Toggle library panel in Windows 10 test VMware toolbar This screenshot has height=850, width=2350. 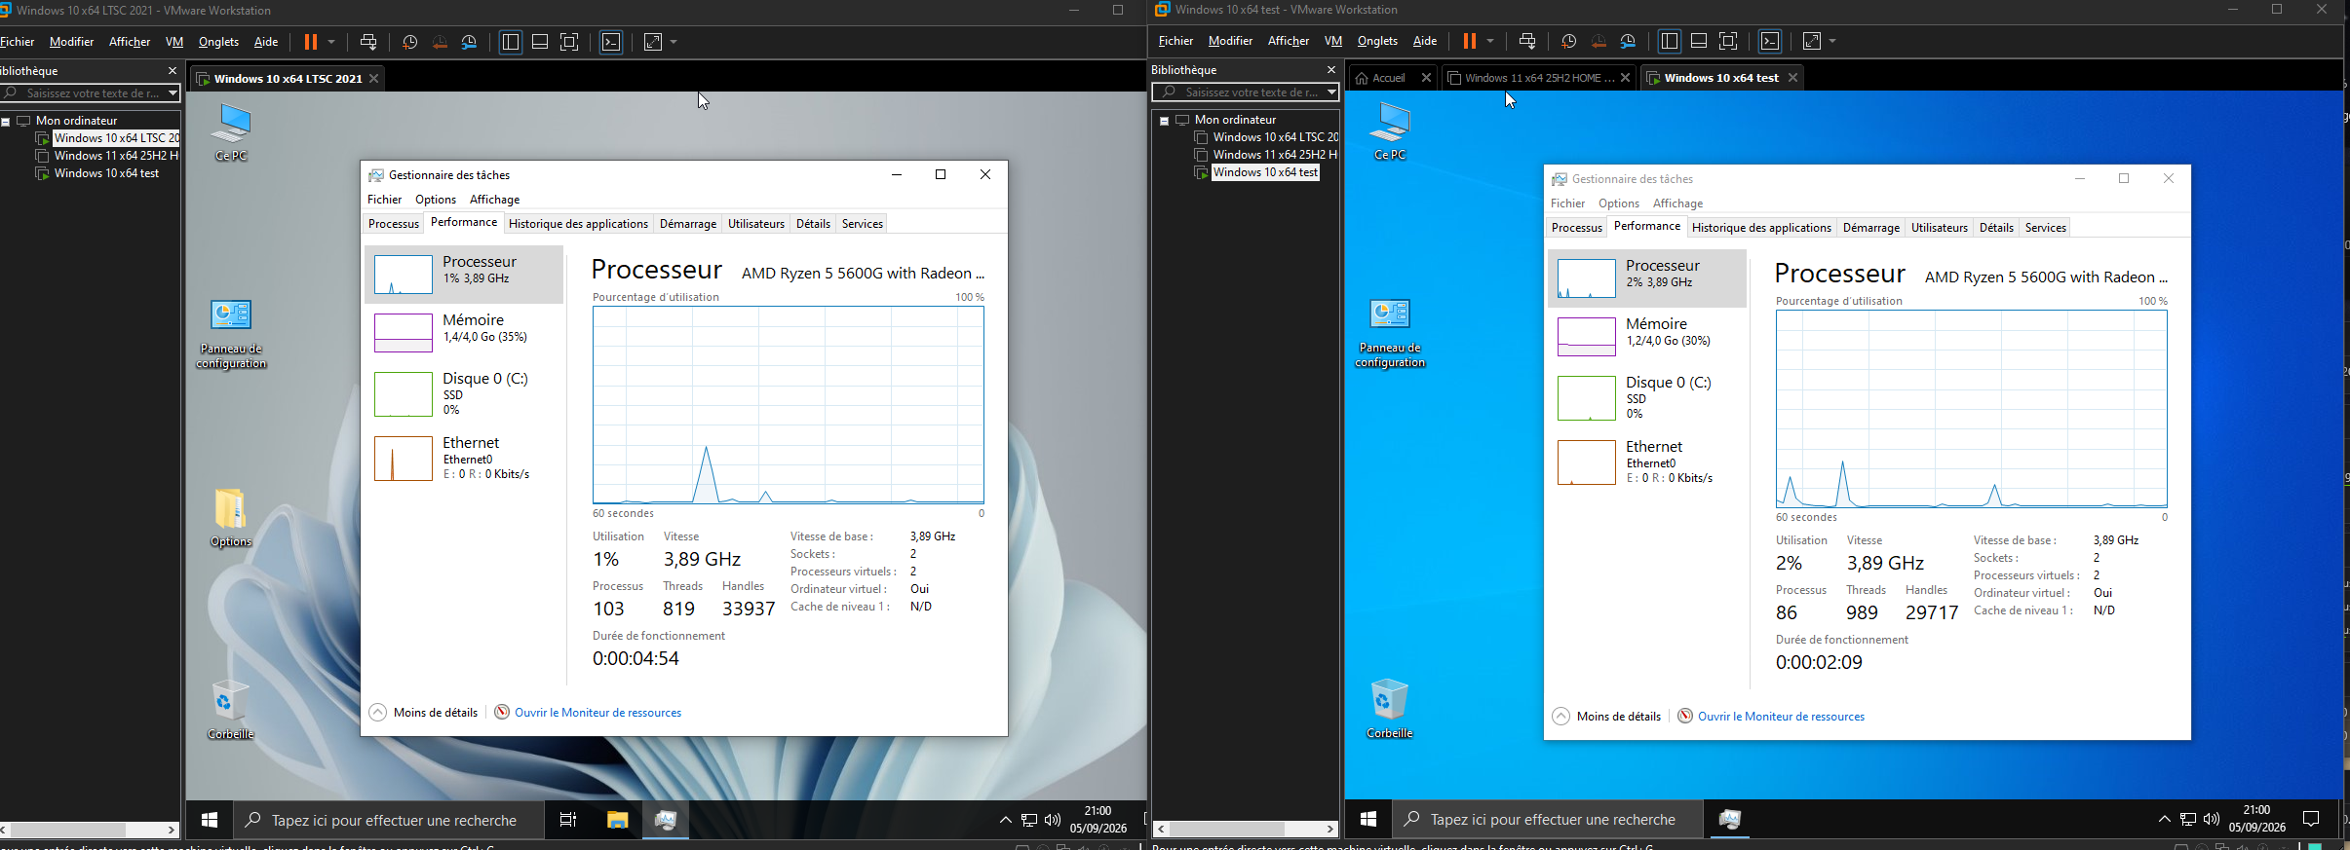pyautogui.click(x=1669, y=41)
